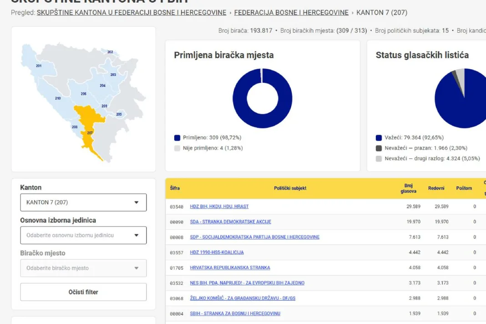The height and width of the screenshot is (324, 486).
Task: Select canton 201 on the map
Action: click(39, 66)
